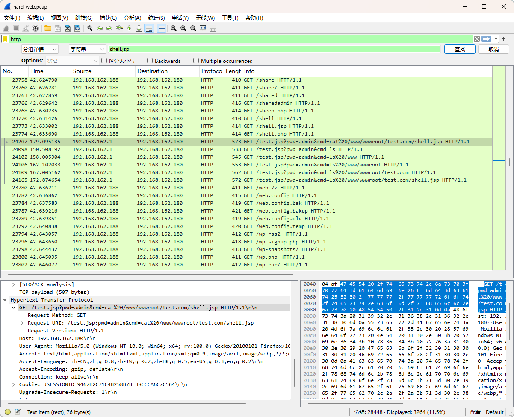The image size is (514, 417).
Task: Toggle the colorize packet list icon
Action: [161, 28]
